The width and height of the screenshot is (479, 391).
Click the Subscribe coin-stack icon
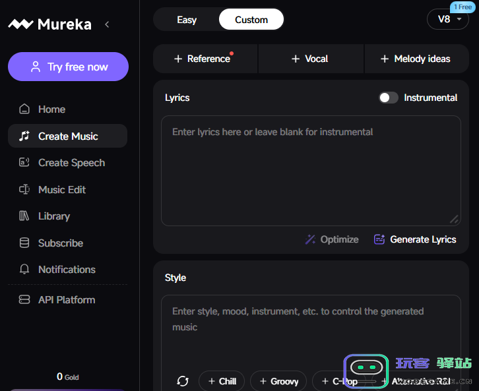(24, 243)
